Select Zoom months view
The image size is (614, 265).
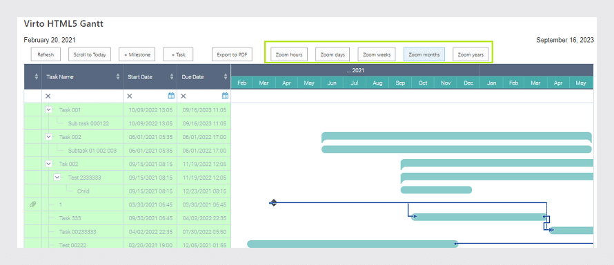click(424, 54)
